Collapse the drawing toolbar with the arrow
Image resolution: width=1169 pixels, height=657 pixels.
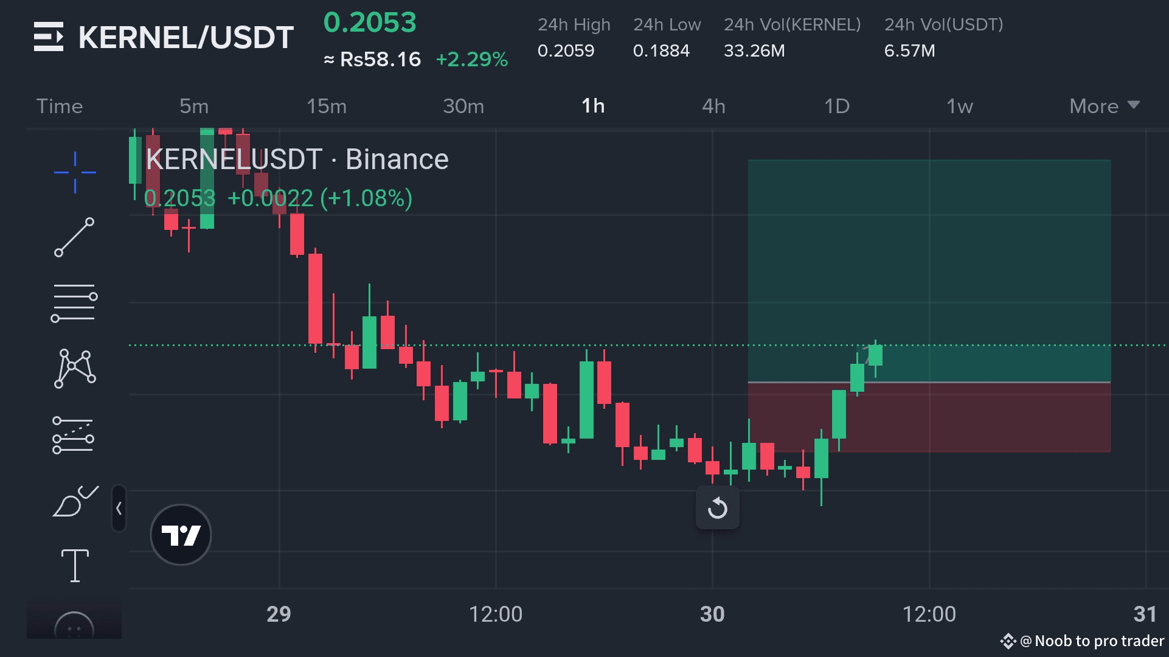coord(119,508)
